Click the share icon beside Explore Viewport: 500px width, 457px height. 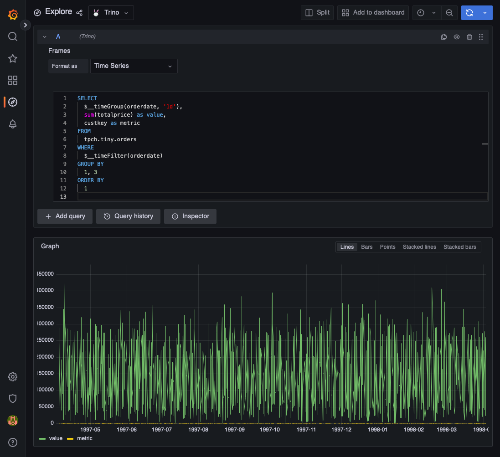pyautogui.click(x=79, y=13)
